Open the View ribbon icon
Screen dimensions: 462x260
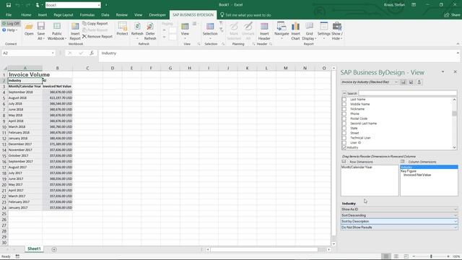185,31
